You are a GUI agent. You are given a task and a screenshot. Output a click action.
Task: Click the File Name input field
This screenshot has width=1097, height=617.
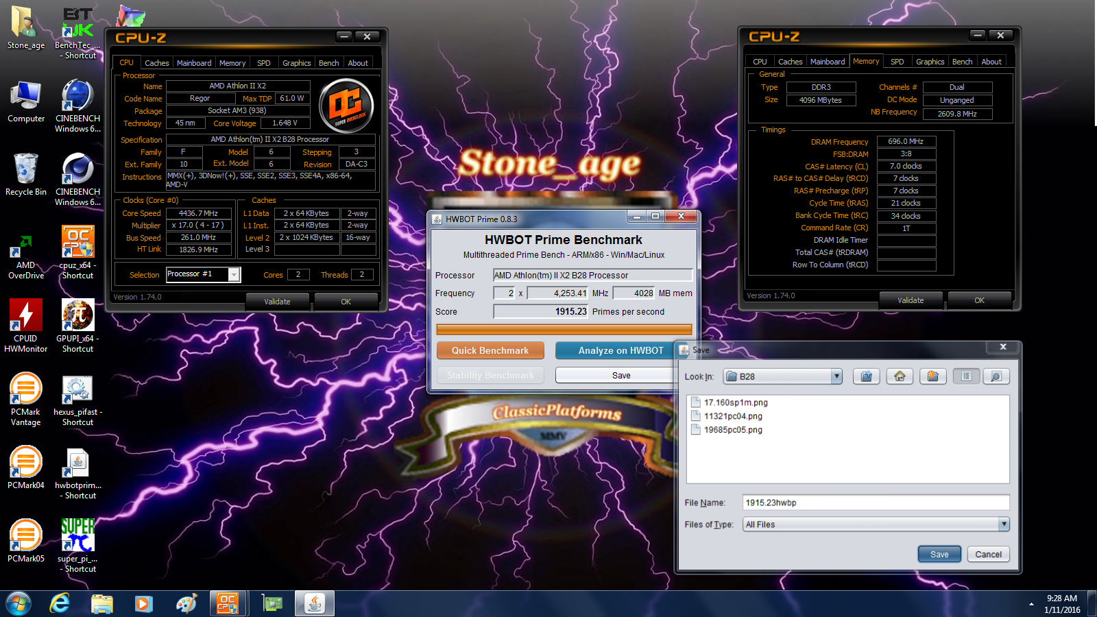click(876, 503)
